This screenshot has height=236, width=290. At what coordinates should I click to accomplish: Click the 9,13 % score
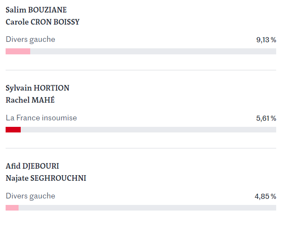click(266, 40)
